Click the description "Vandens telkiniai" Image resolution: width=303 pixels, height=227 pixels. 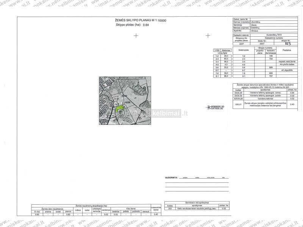(265, 99)
